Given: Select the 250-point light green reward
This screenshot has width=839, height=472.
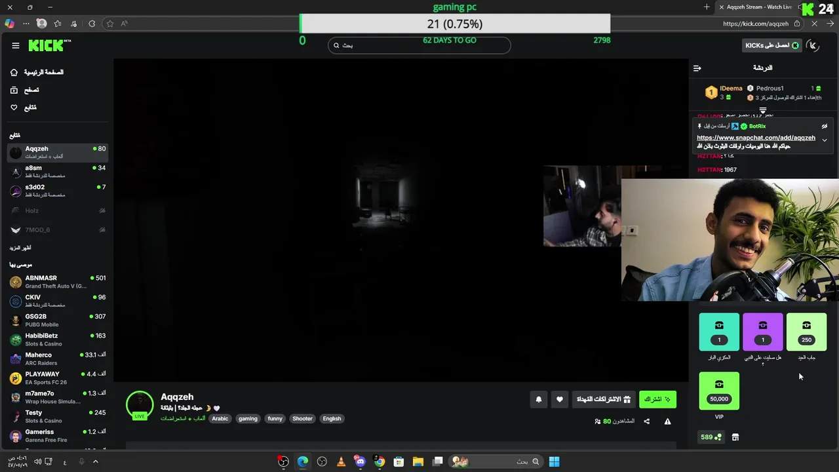Looking at the screenshot, I should pyautogui.click(x=806, y=332).
